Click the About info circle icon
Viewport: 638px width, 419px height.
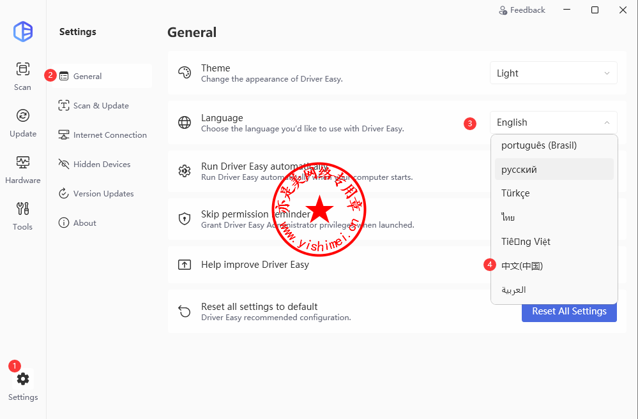64,223
